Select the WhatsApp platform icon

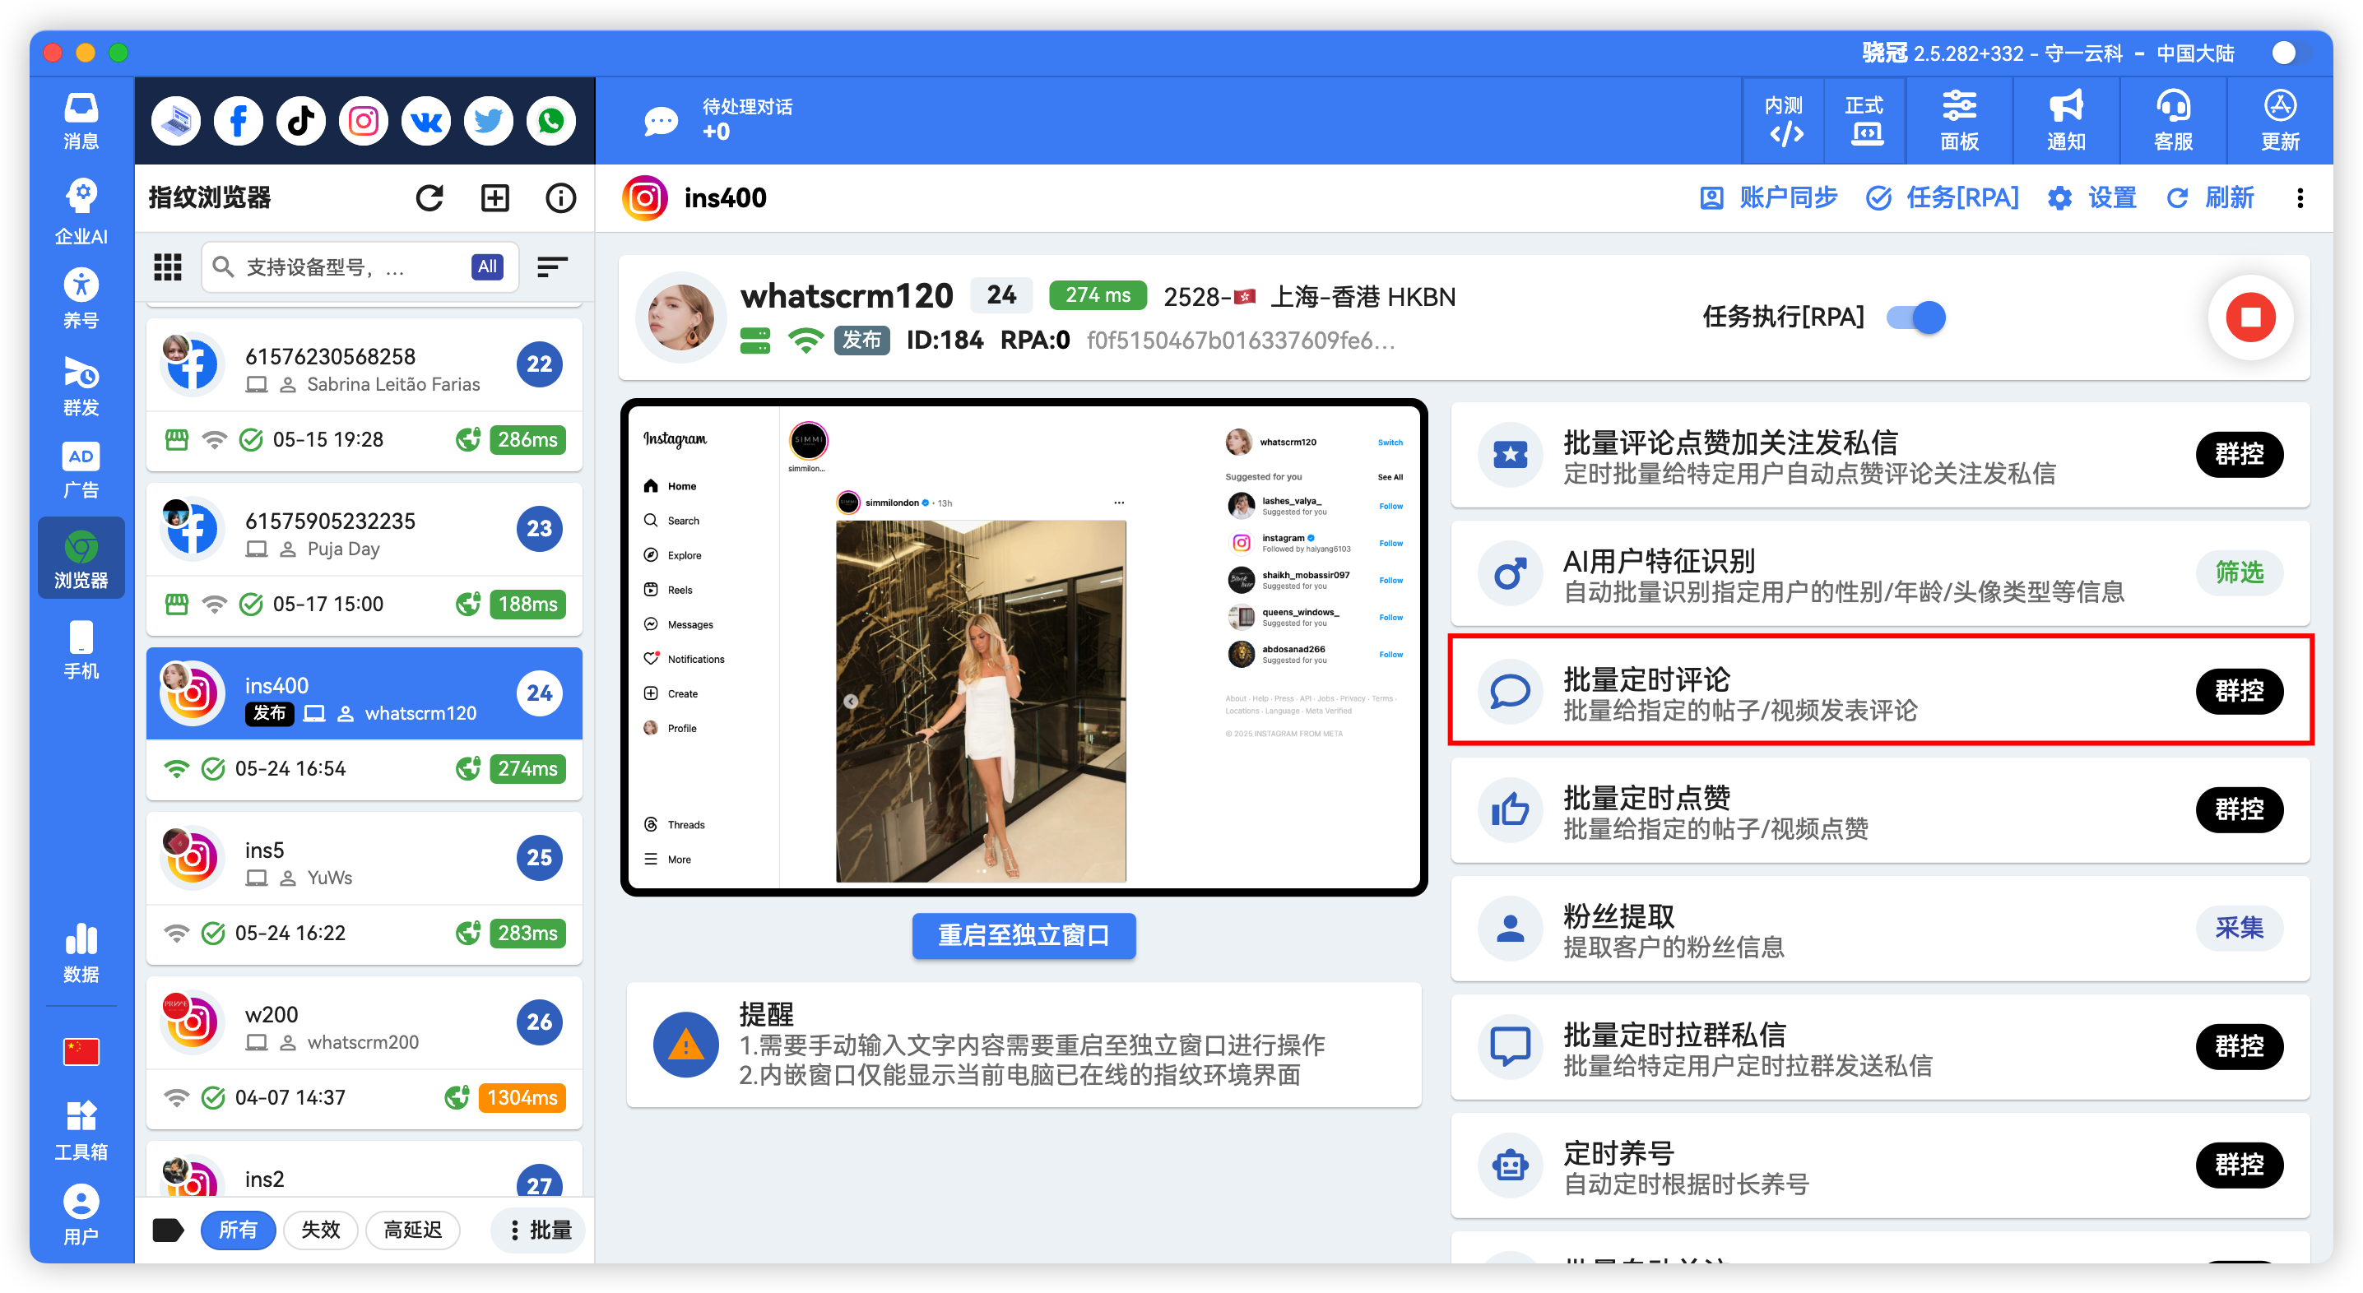tap(550, 120)
